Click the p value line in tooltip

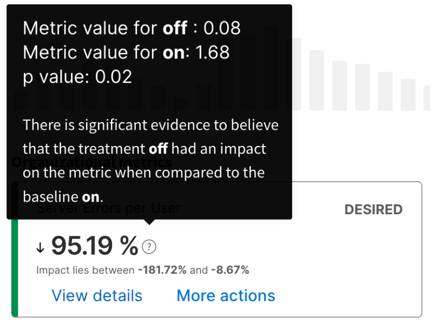tap(77, 77)
